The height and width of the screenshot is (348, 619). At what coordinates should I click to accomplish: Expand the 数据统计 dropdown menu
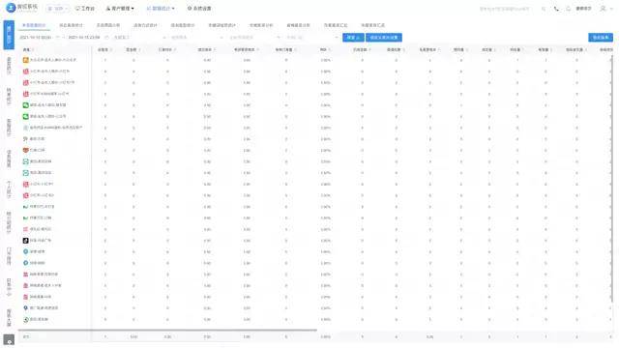coord(161,9)
